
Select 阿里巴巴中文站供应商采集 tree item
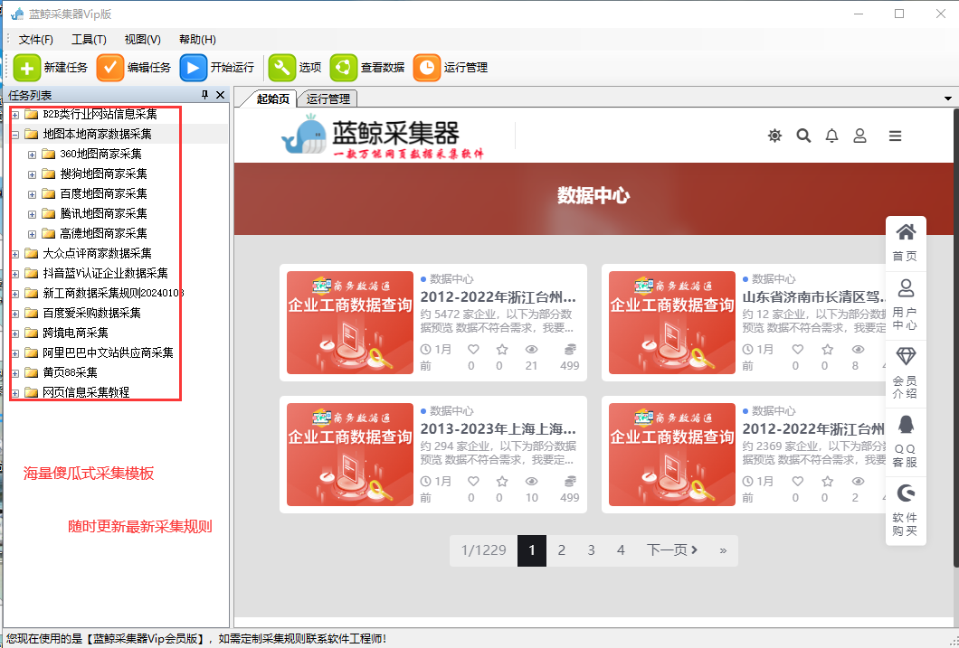click(x=109, y=353)
